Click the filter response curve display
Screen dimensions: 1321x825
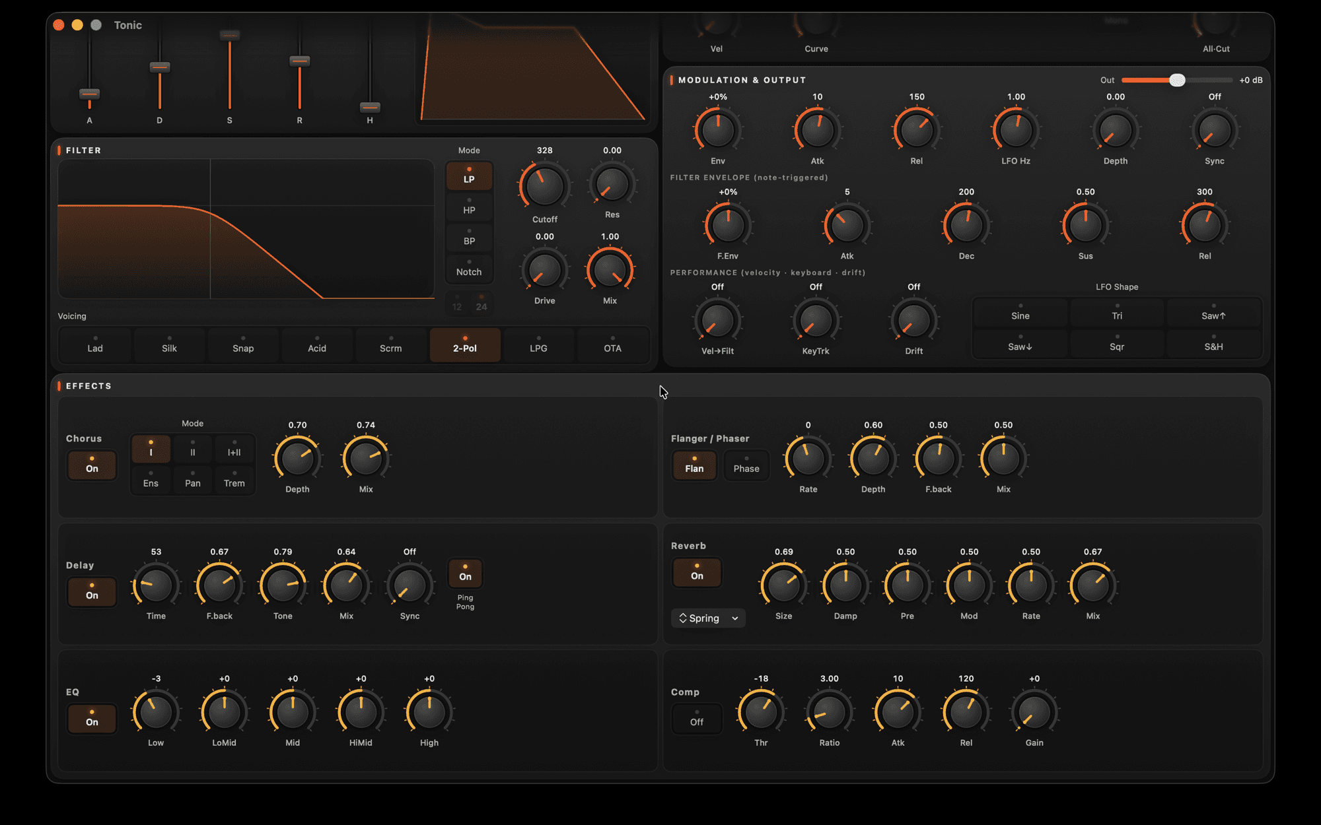(x=246, y=230)
